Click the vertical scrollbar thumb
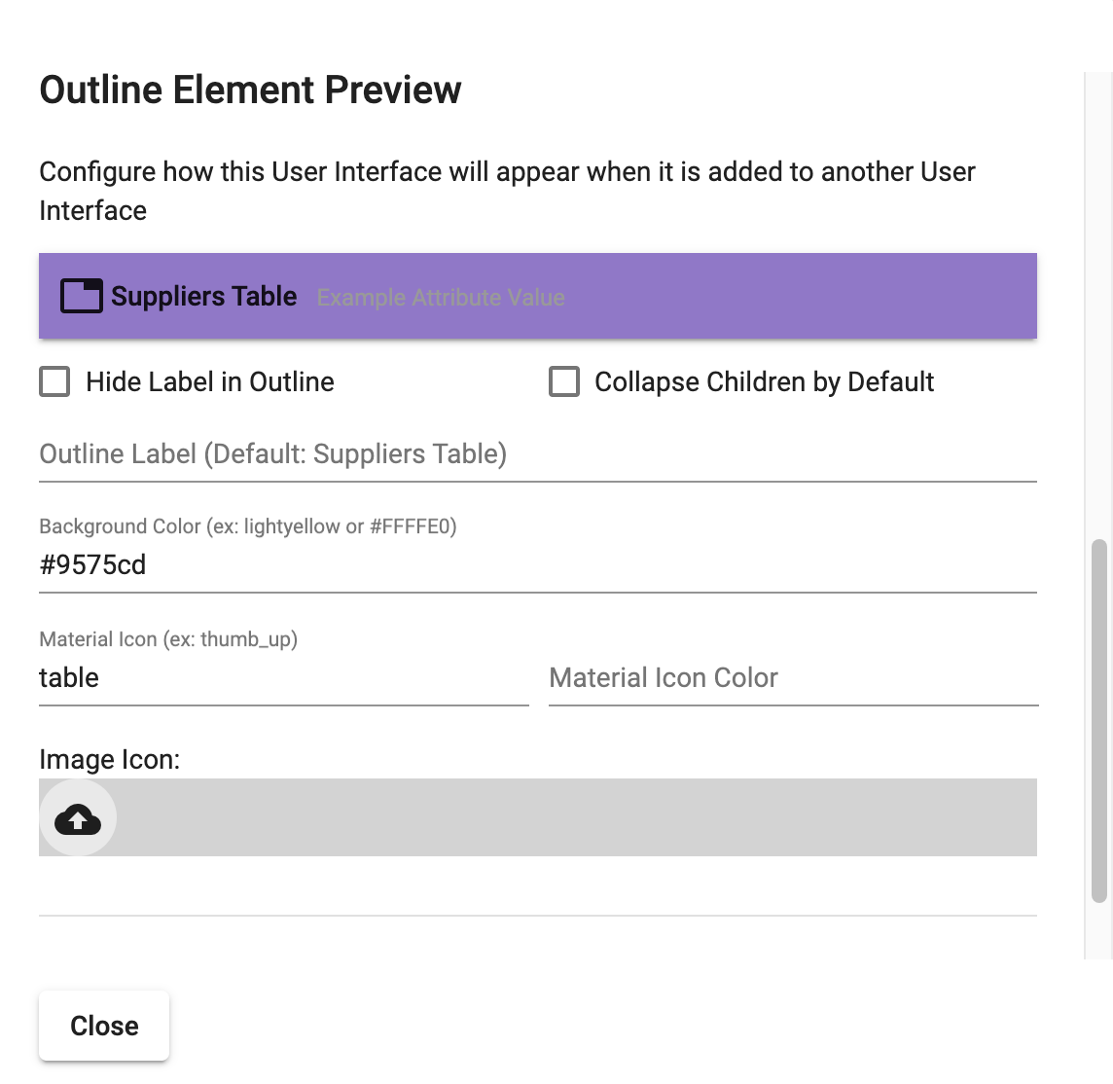The image size is (1113, 1084). 1098,720
